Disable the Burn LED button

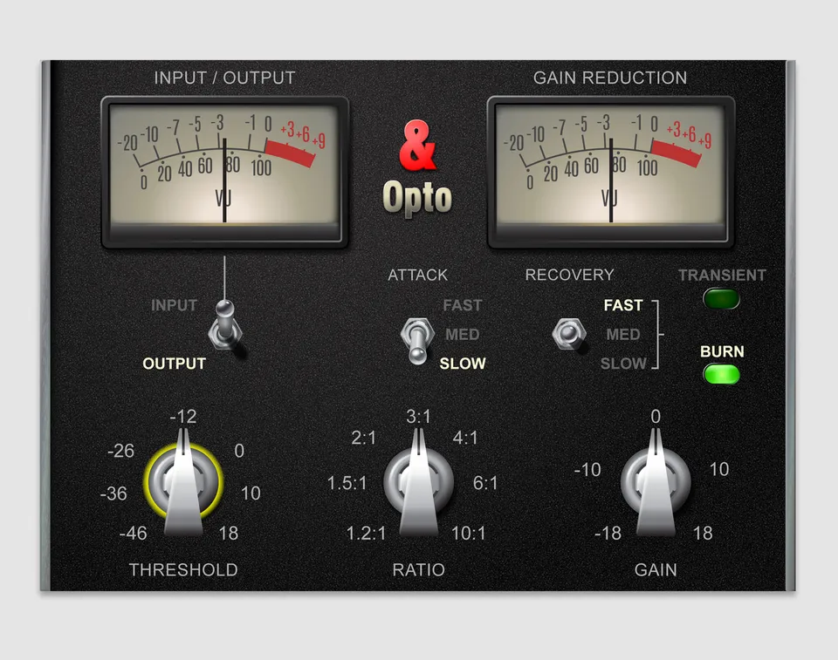721,374
